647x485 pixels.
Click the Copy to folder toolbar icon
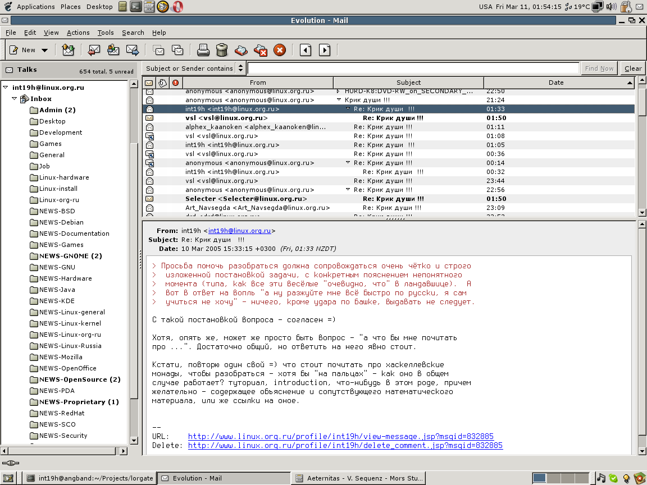point(177,51)
